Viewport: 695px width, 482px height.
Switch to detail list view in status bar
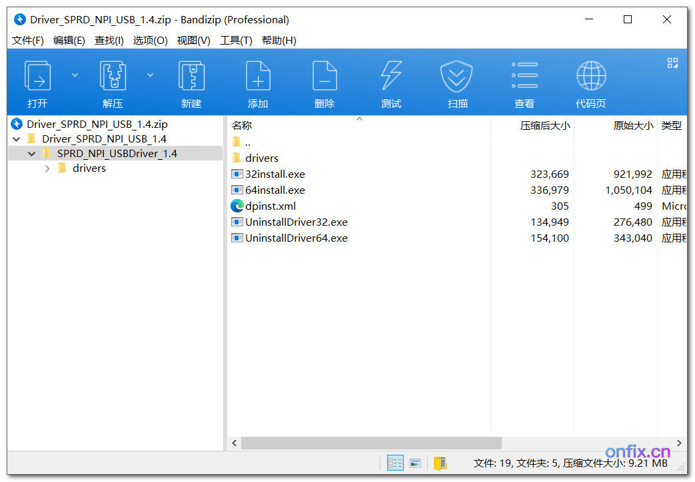(x=394, y=463)
